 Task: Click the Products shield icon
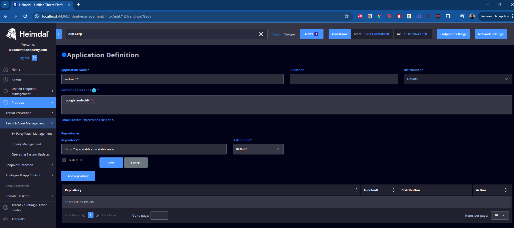[6, 103]
